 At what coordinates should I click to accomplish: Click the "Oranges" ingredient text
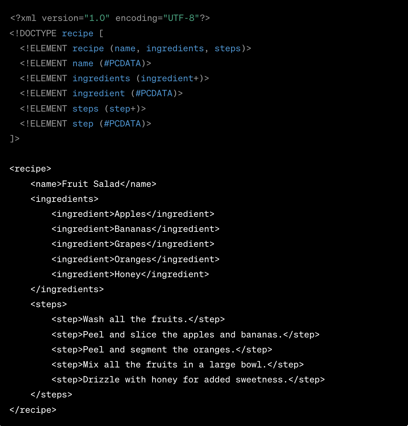click(133, 259)
